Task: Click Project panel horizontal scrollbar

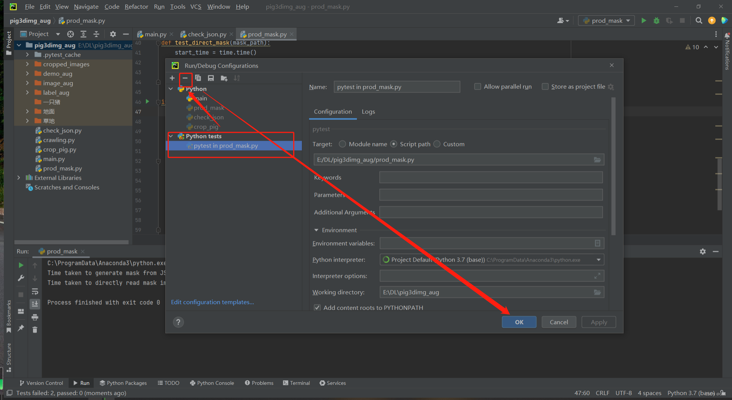Action: [x=71, y=242]
